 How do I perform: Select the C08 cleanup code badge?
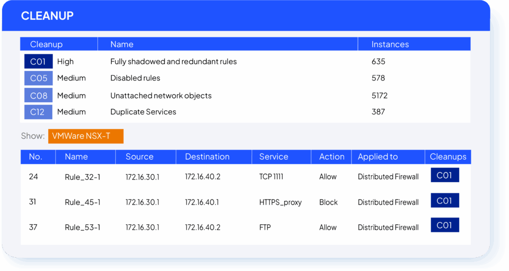coord(38,95)
